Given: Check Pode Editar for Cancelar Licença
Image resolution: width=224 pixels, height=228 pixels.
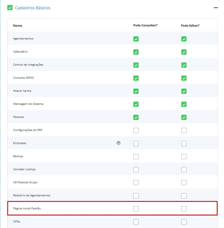Looking at the screenshot, I should (184, 170).
